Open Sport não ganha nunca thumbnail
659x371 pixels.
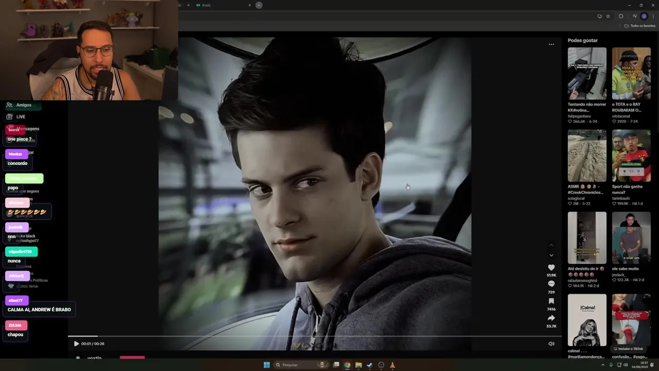point(631,156)
